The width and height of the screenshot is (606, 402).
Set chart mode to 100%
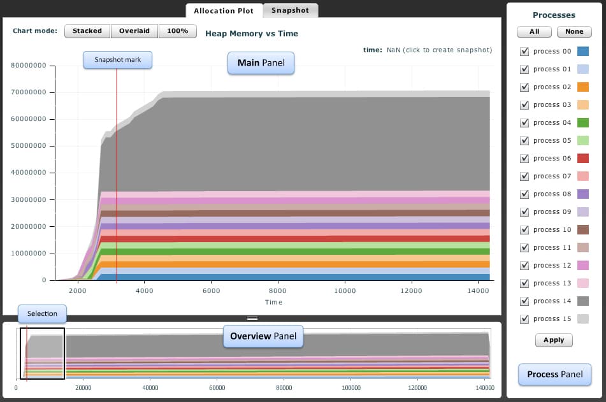178,31
